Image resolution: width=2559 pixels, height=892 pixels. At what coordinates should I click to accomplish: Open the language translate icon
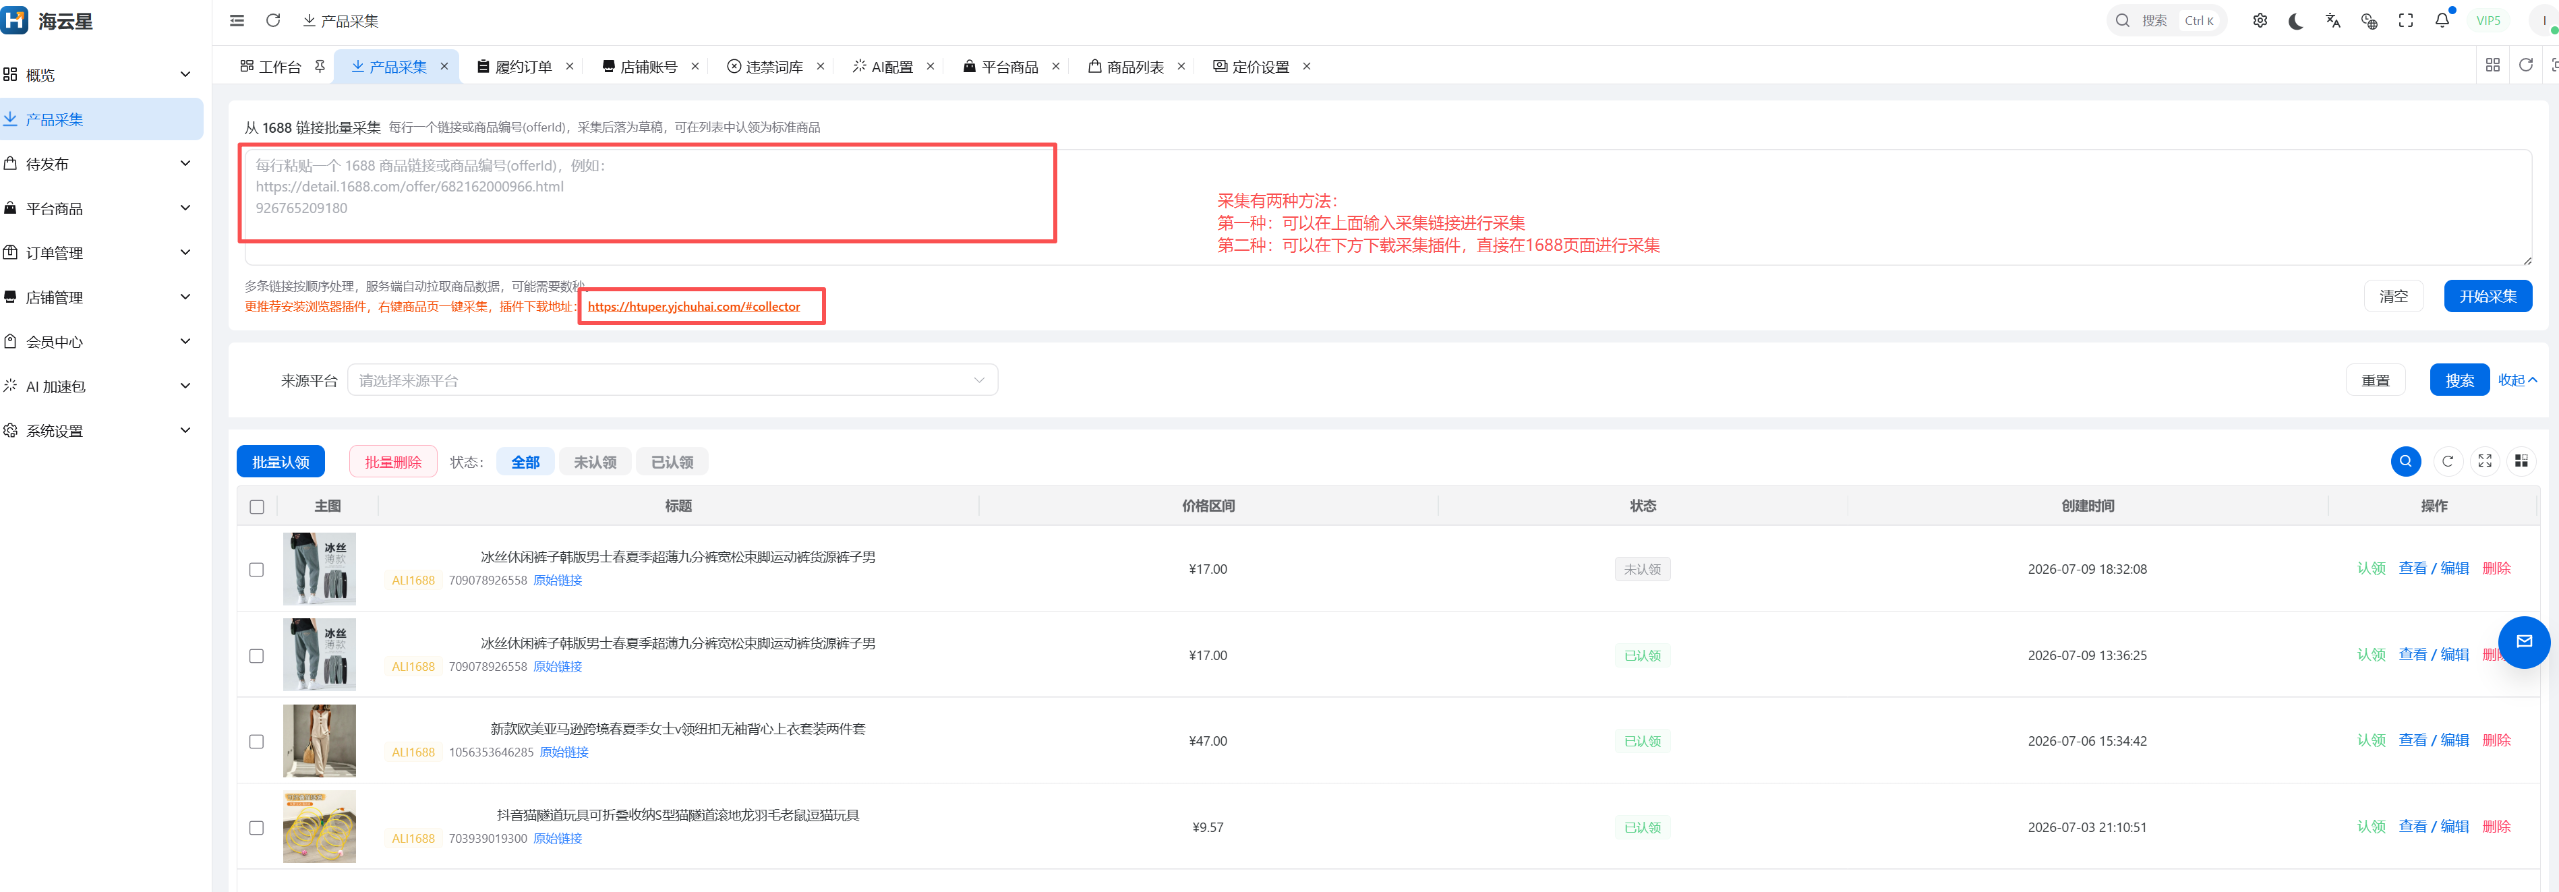[x=2332, y=20]
